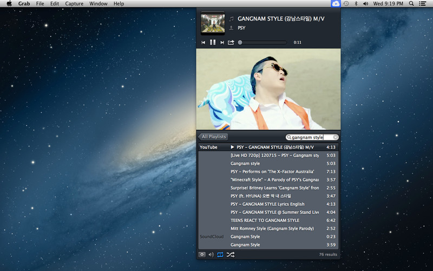
Task: Open Spotlight search in menu bar
Action: (x=411, y=4)
